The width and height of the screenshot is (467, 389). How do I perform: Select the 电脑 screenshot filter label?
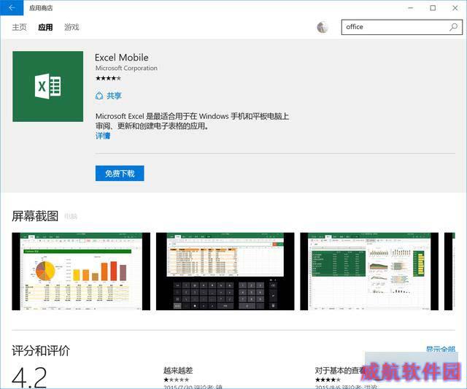(71, 217)
